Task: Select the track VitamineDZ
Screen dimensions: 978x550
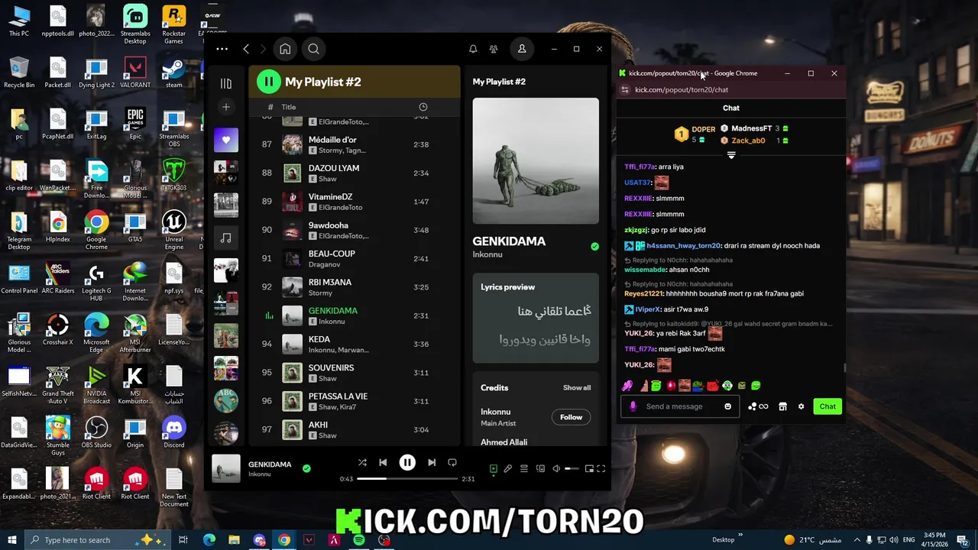Action: click(x=355, y=202)
